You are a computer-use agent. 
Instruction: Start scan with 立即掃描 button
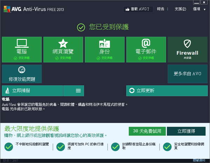[33, 91]
